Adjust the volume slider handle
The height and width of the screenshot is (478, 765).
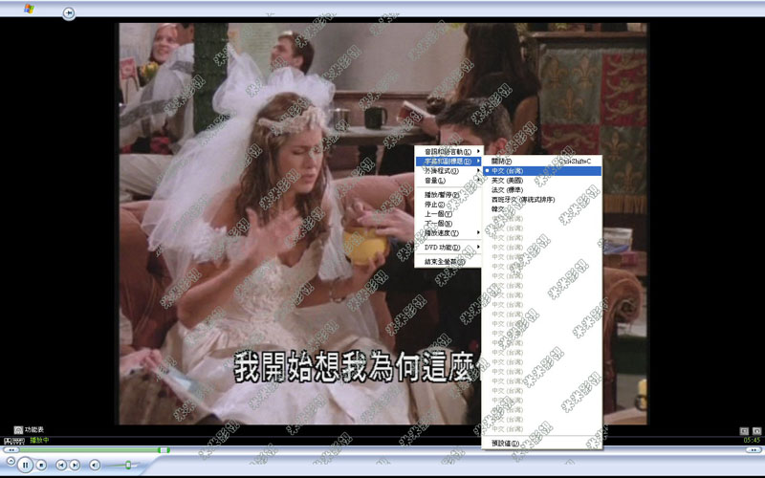point(128,465)
